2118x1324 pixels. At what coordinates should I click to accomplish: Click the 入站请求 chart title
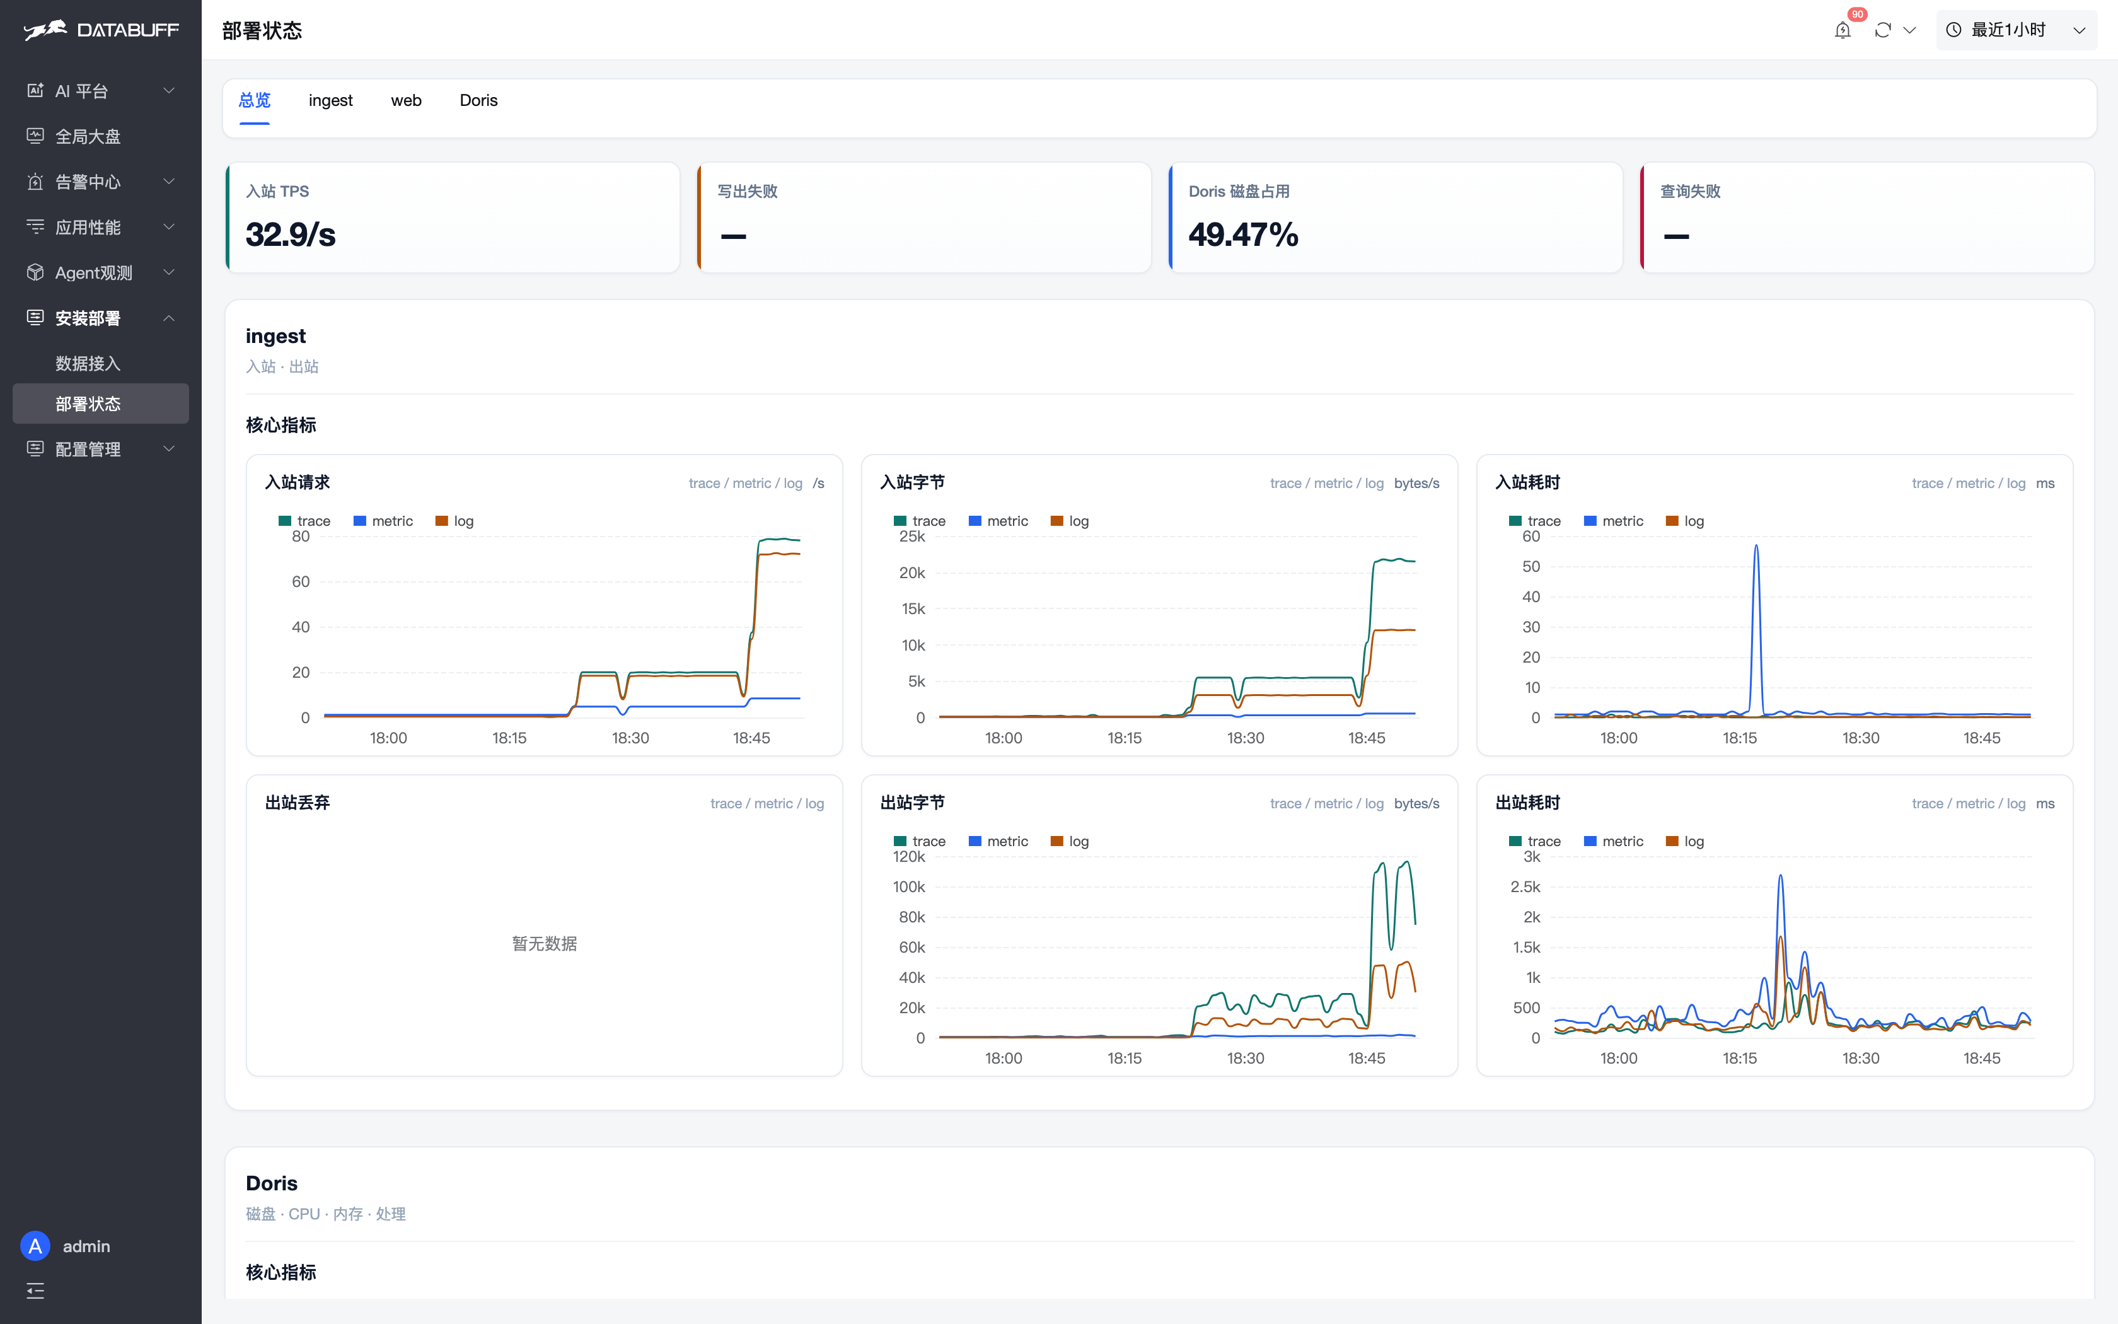coord(298,482)
